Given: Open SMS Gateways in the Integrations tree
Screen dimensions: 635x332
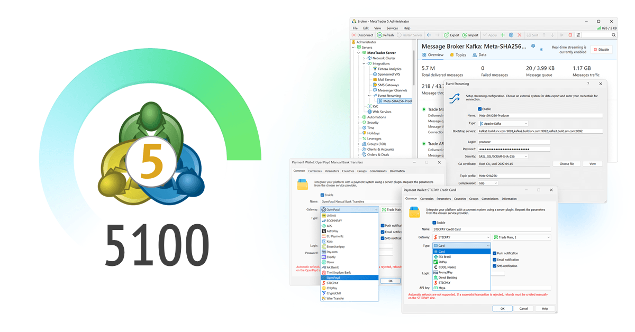Looking at the screenshot, I should click(388, 85).
